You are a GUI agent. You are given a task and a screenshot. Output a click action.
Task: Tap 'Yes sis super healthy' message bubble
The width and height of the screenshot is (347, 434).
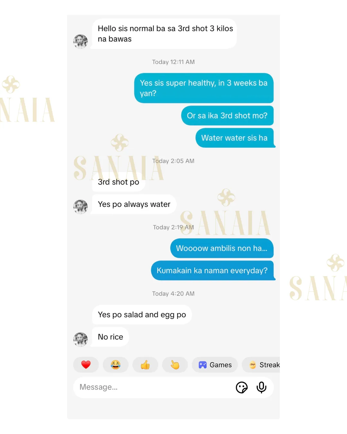204,88
